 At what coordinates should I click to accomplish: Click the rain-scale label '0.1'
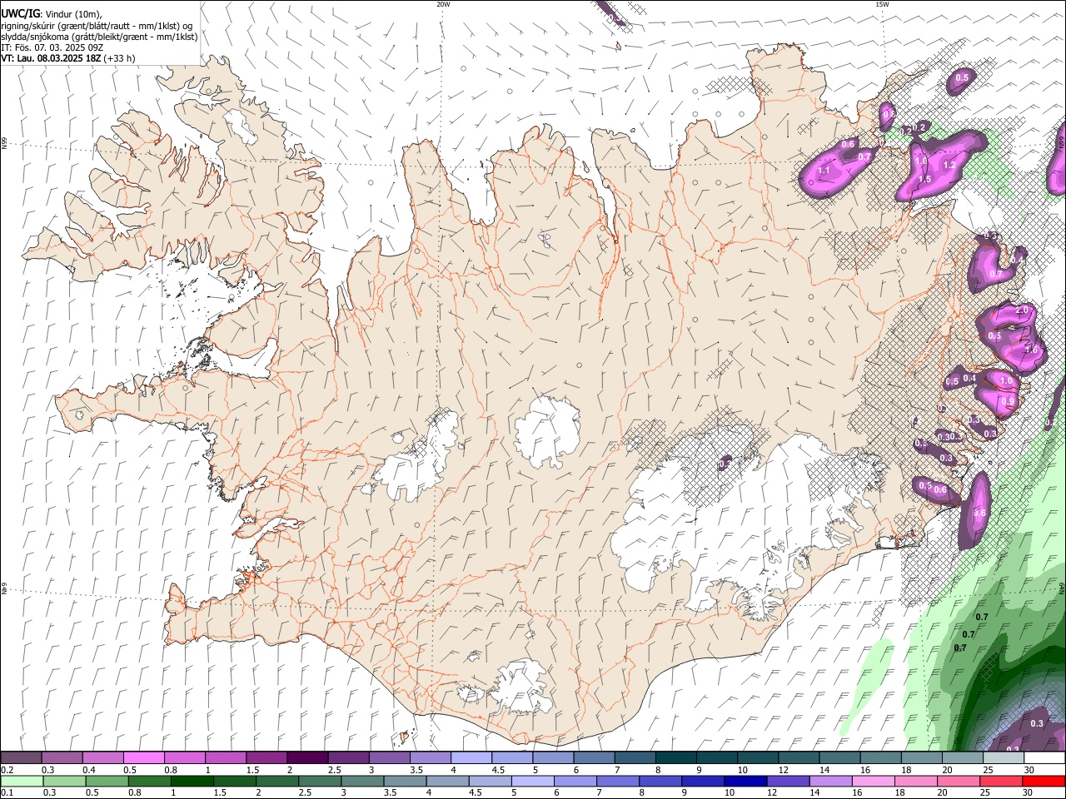(x=7, y=792)
